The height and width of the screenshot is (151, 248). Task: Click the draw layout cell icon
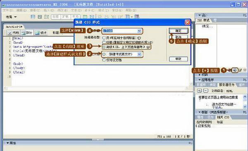92,17
